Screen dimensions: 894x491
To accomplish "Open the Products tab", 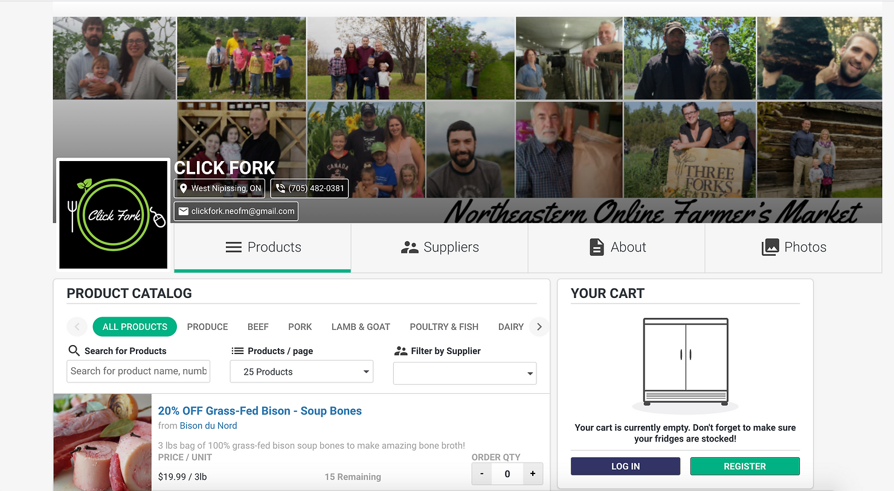I will [x=262, y=247].
